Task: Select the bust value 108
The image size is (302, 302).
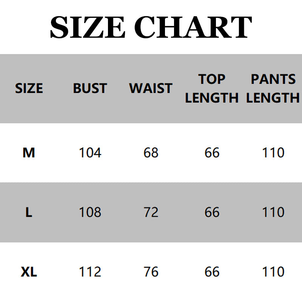Action: pos(90,213)
